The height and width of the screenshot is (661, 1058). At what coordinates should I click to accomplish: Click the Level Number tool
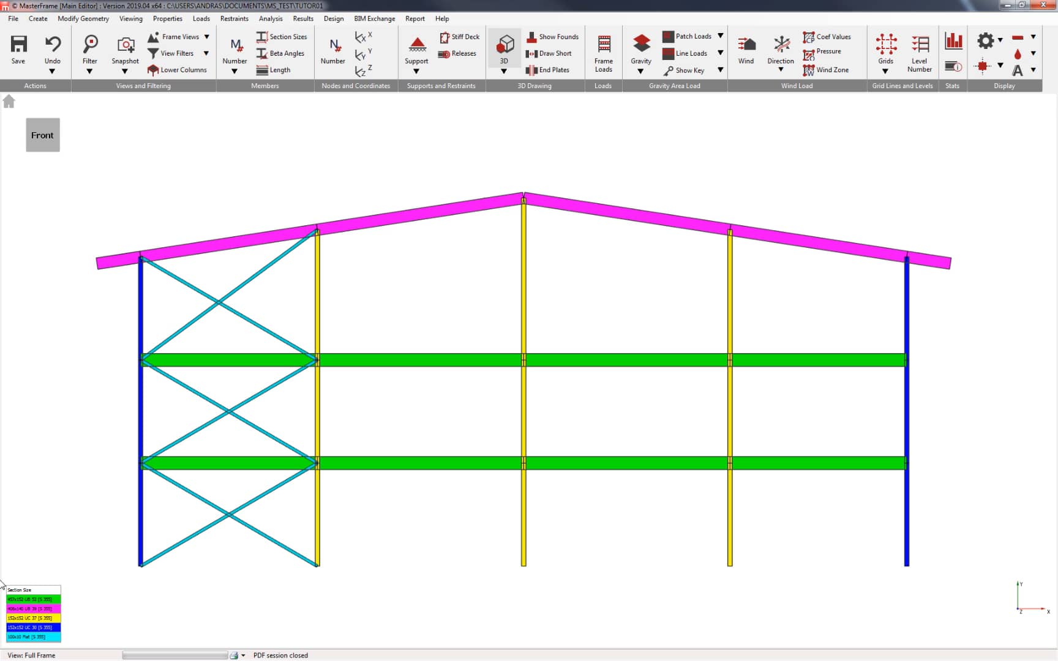(920, 52)
